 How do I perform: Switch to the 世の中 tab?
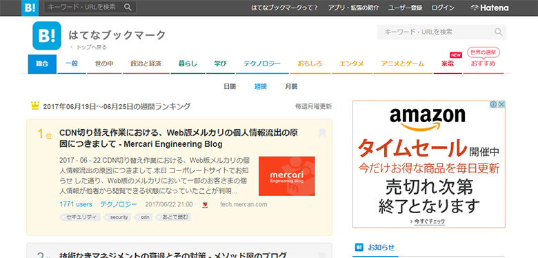click(104, 64)
